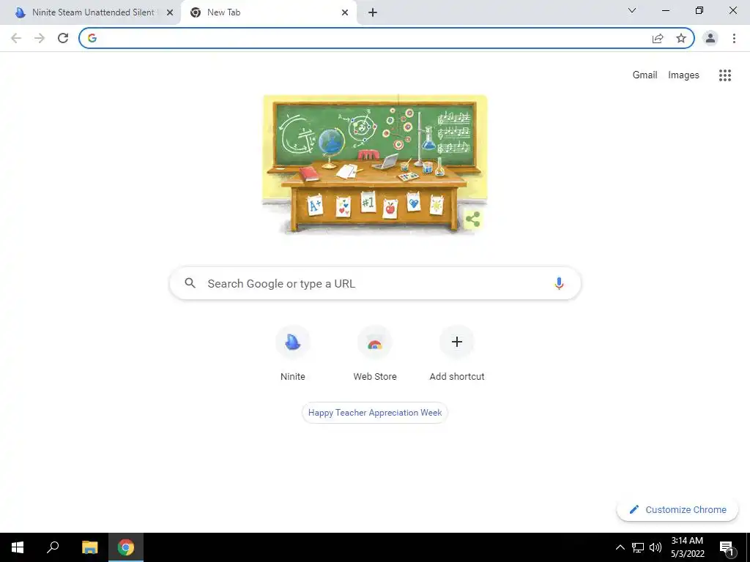
Task: Open the Chrome profile avatar icon
Action: [x=710, y=38]
